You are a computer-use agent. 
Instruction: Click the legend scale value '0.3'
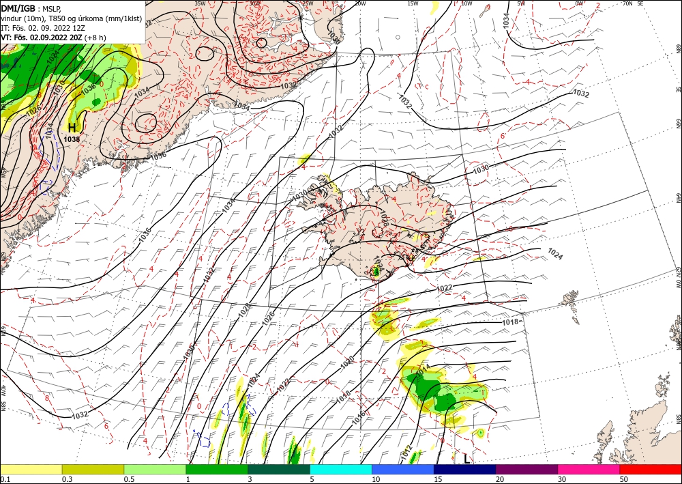click(67, 479)
